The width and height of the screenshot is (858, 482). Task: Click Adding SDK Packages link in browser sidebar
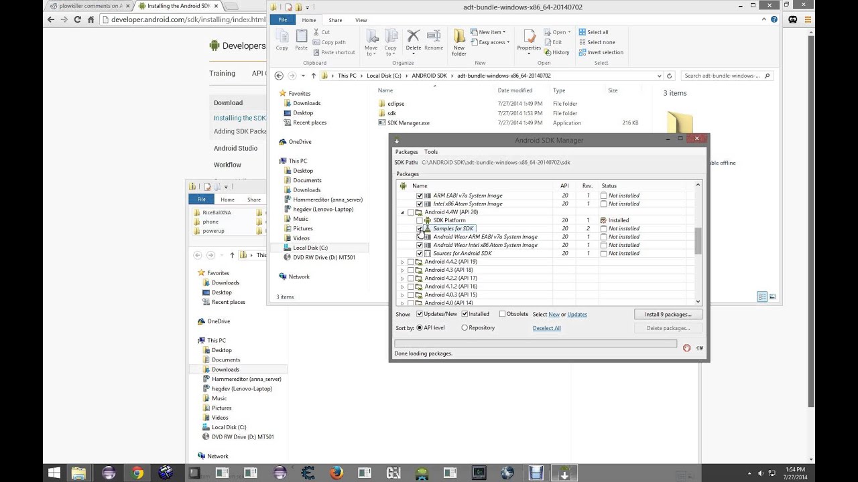[x=240, y=131]
